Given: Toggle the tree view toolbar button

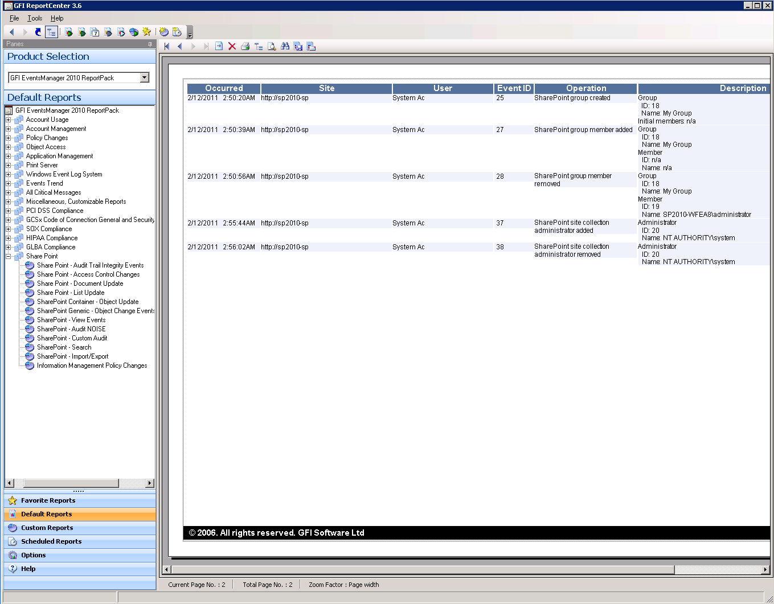Looking at the screenshot, I should (x=51, y=32).
